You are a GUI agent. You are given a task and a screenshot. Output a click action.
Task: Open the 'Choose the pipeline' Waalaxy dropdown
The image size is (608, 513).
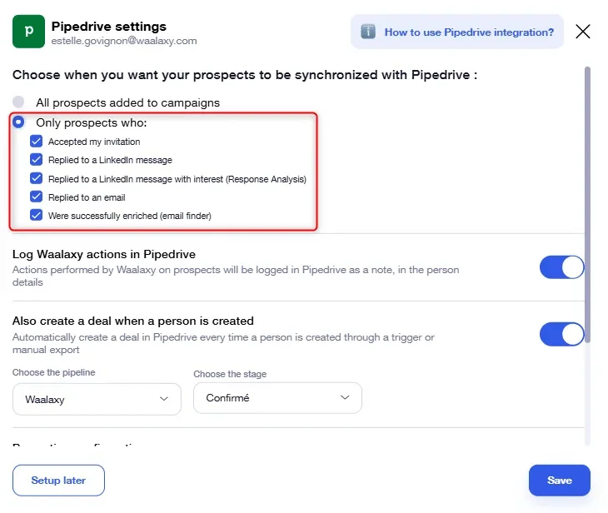[97, 399]
